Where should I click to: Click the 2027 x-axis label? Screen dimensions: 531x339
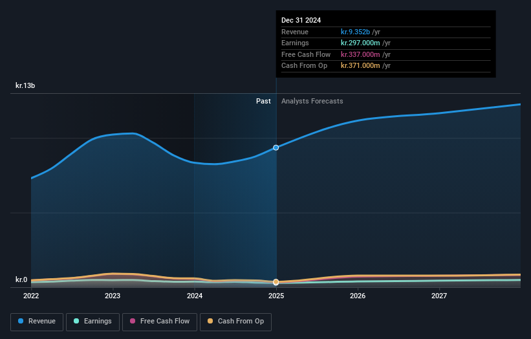(x=439, y=296)
